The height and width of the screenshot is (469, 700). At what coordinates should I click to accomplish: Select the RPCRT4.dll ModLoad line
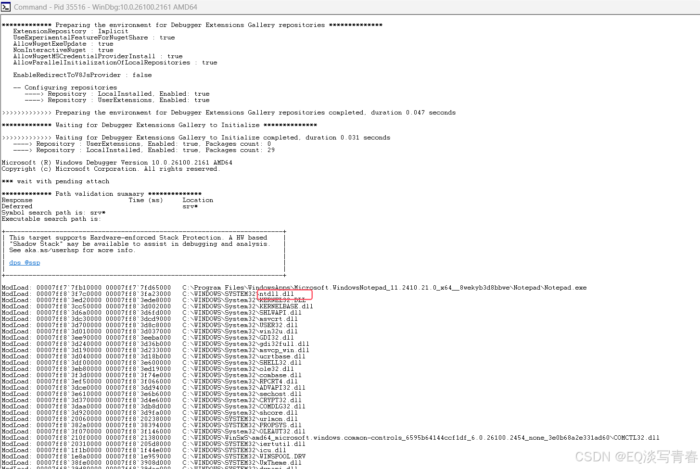point(150,381)
